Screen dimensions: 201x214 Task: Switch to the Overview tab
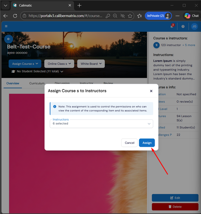click(13, 83)
